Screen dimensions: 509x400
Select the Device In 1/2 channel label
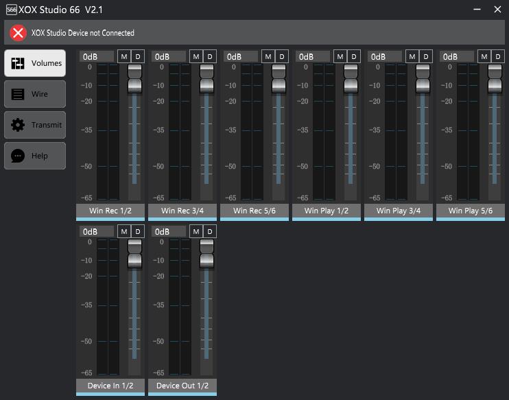click(x=110, y=386)
